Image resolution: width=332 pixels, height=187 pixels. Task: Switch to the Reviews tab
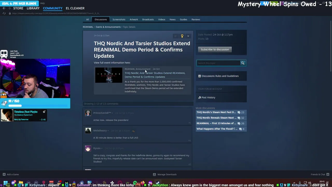196,19
